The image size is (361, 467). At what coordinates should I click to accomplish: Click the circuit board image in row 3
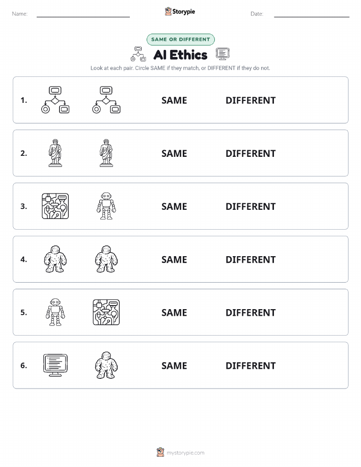point(55,206)
